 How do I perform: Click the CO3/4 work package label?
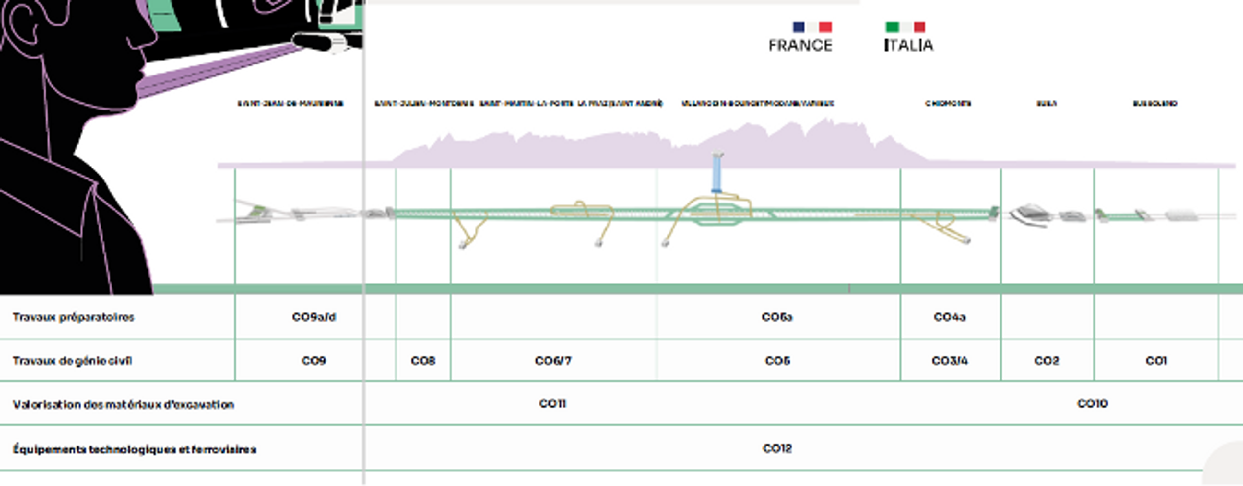click(x=949, y=361)
